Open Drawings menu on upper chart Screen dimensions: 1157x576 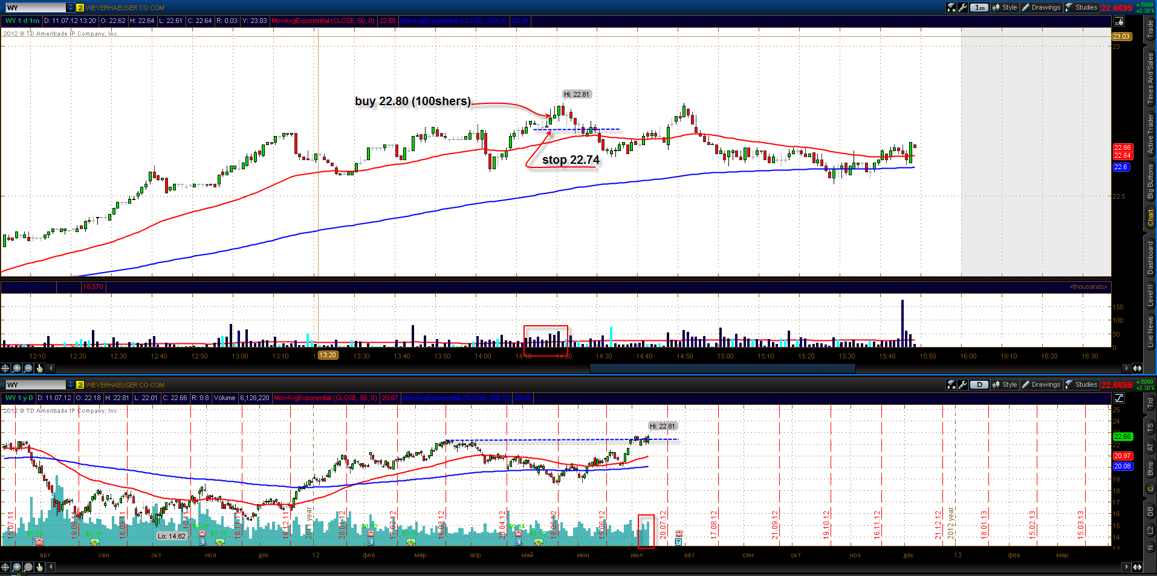(1041, 8)
